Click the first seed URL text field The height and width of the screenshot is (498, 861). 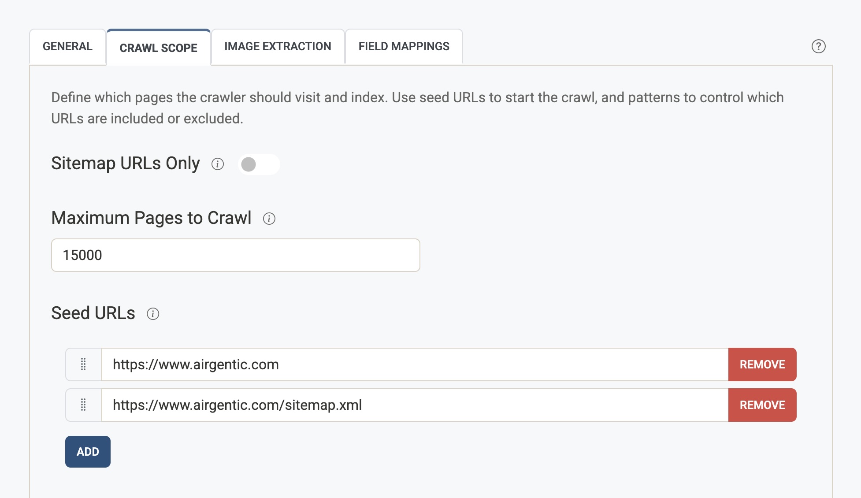point(414,364)
